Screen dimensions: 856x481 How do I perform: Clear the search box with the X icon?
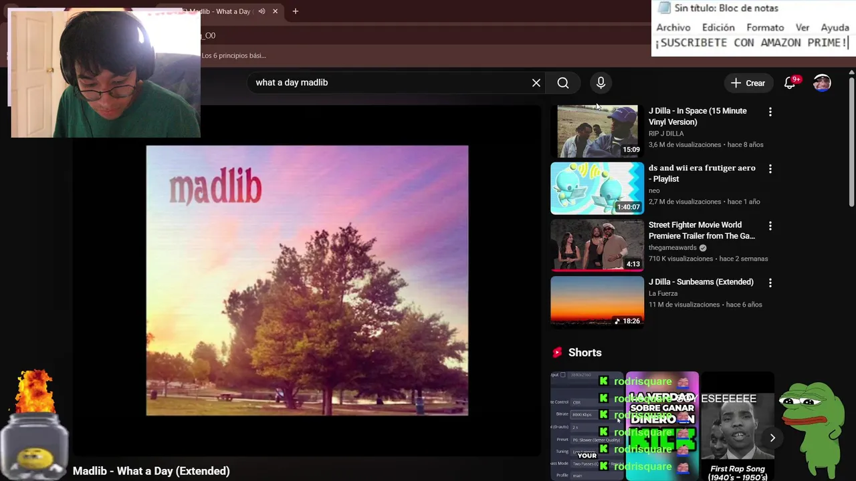click(536, 83)
